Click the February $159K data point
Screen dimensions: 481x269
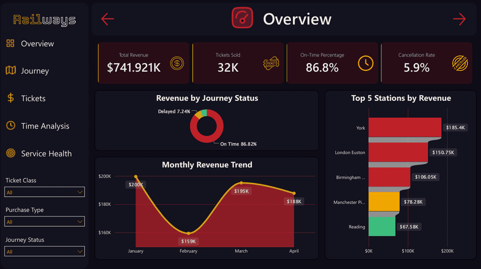point(188,233)
